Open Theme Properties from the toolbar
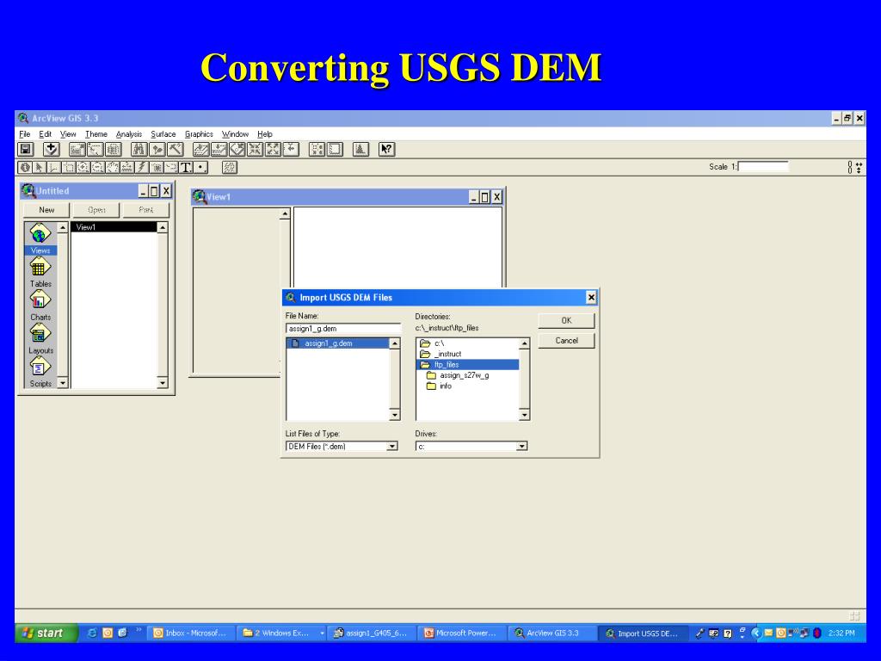This screenshot has width=881, height=661. (77, 150)
